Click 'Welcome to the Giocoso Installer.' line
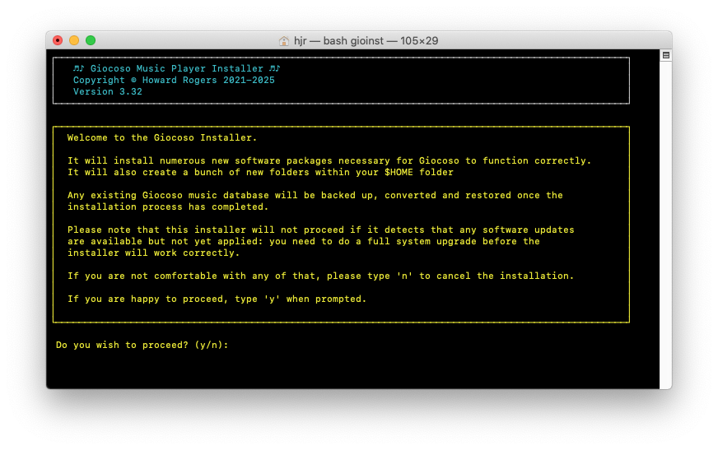Image resolution: width=718 pixels, height=450 pixels. pos(162,137)
